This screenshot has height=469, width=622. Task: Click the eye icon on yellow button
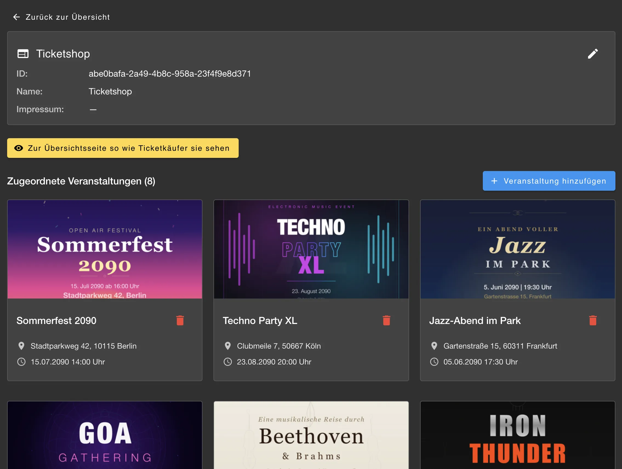[19, 148]
